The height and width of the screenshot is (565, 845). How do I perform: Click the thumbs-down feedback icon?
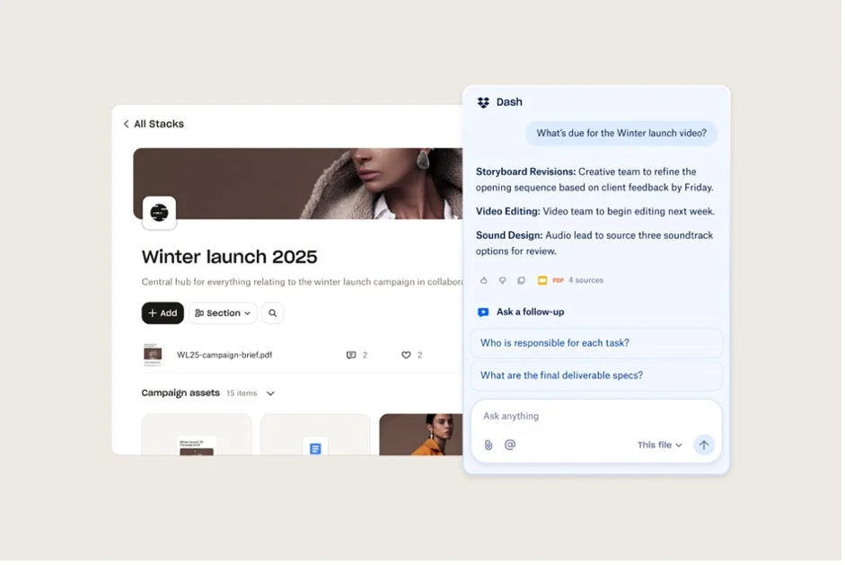[x=503, y=280]
